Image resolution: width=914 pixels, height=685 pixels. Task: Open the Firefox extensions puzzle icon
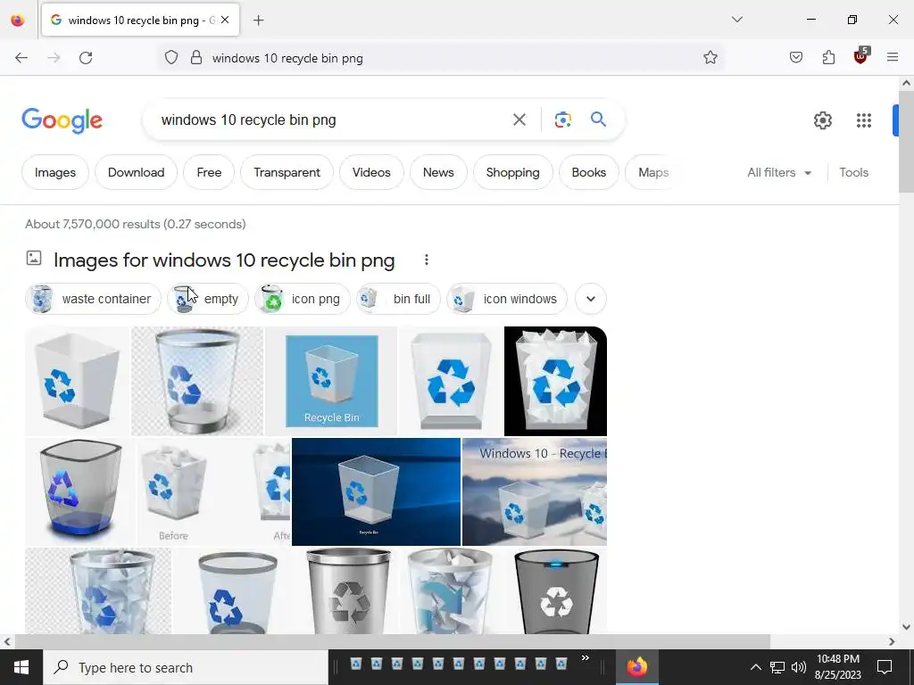[828, 57]
